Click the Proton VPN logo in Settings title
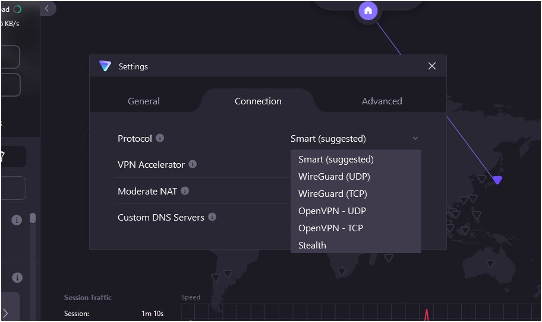 coord(105,66)
